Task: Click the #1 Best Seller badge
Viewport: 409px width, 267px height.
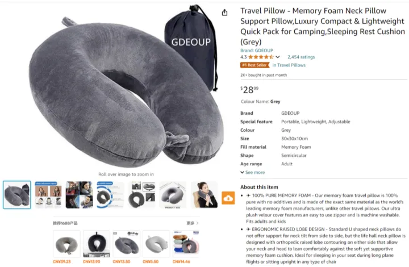Action: click(254, 65)
